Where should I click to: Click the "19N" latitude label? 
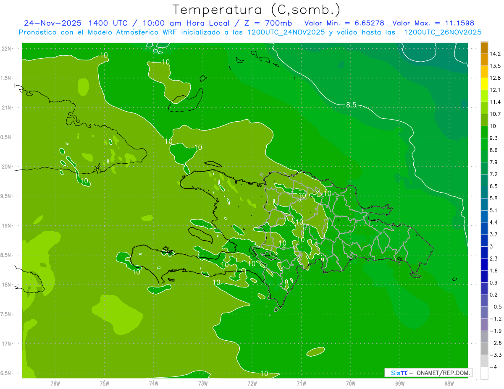pos(7,226)
